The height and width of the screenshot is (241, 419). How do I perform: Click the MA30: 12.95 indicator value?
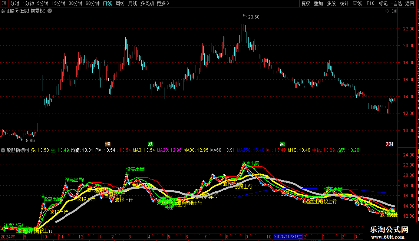point(196,150)
